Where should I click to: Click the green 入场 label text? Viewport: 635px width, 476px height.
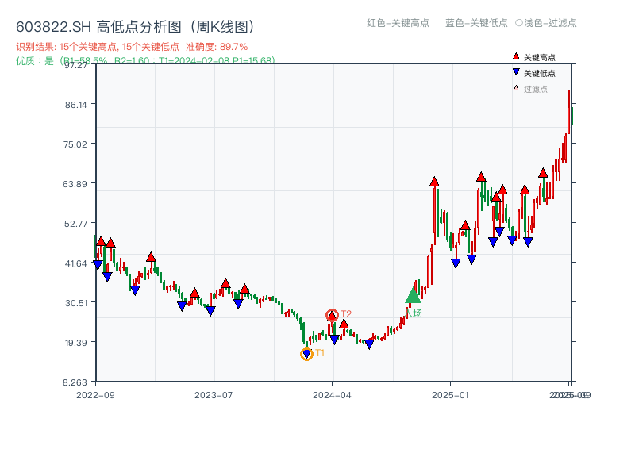point(413,313)
